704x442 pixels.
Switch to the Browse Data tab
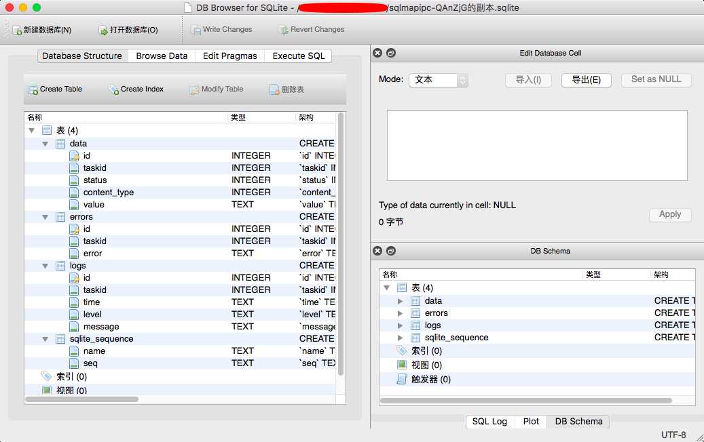point(162,56)
